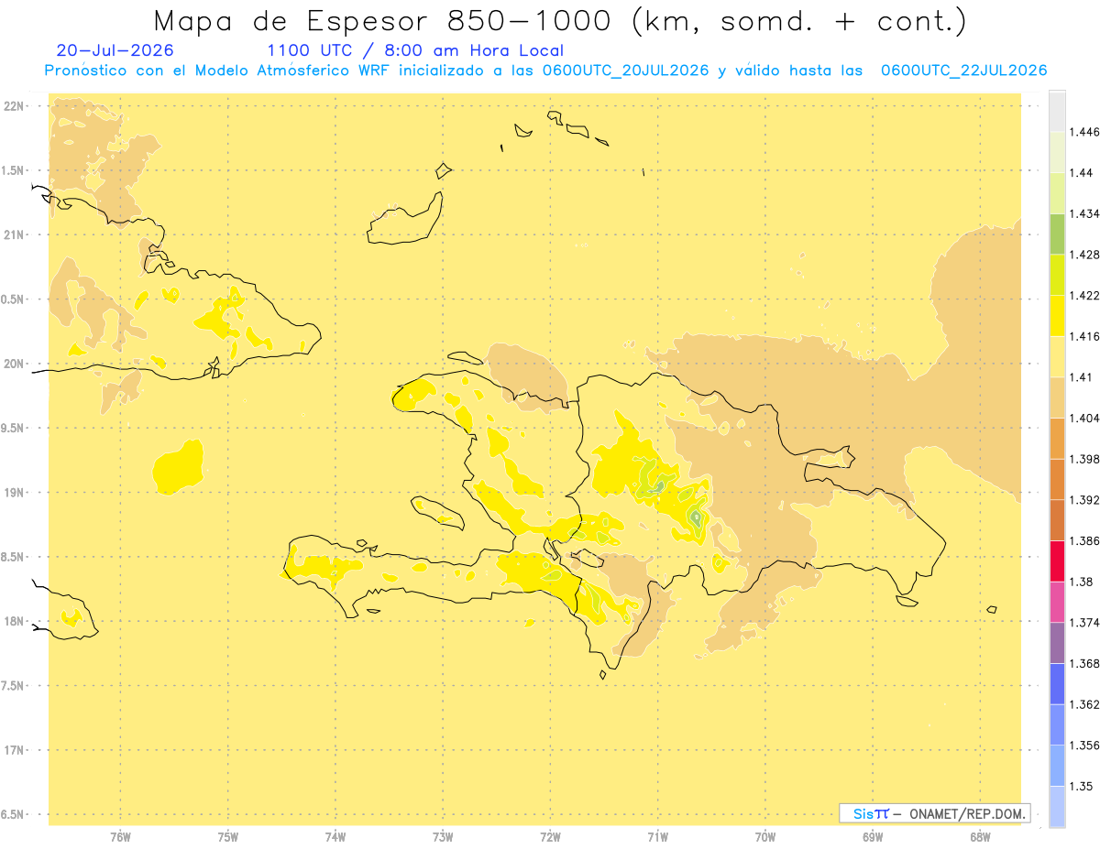Select the '1.398' colorbar label
Viewport: 1100px width, 849px height.
[1084, 459]
